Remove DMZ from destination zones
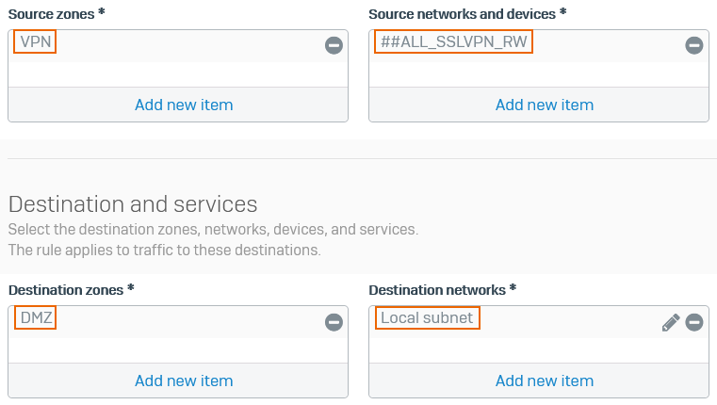Viewport: 717px width, 405px height. tap(334, 322)
